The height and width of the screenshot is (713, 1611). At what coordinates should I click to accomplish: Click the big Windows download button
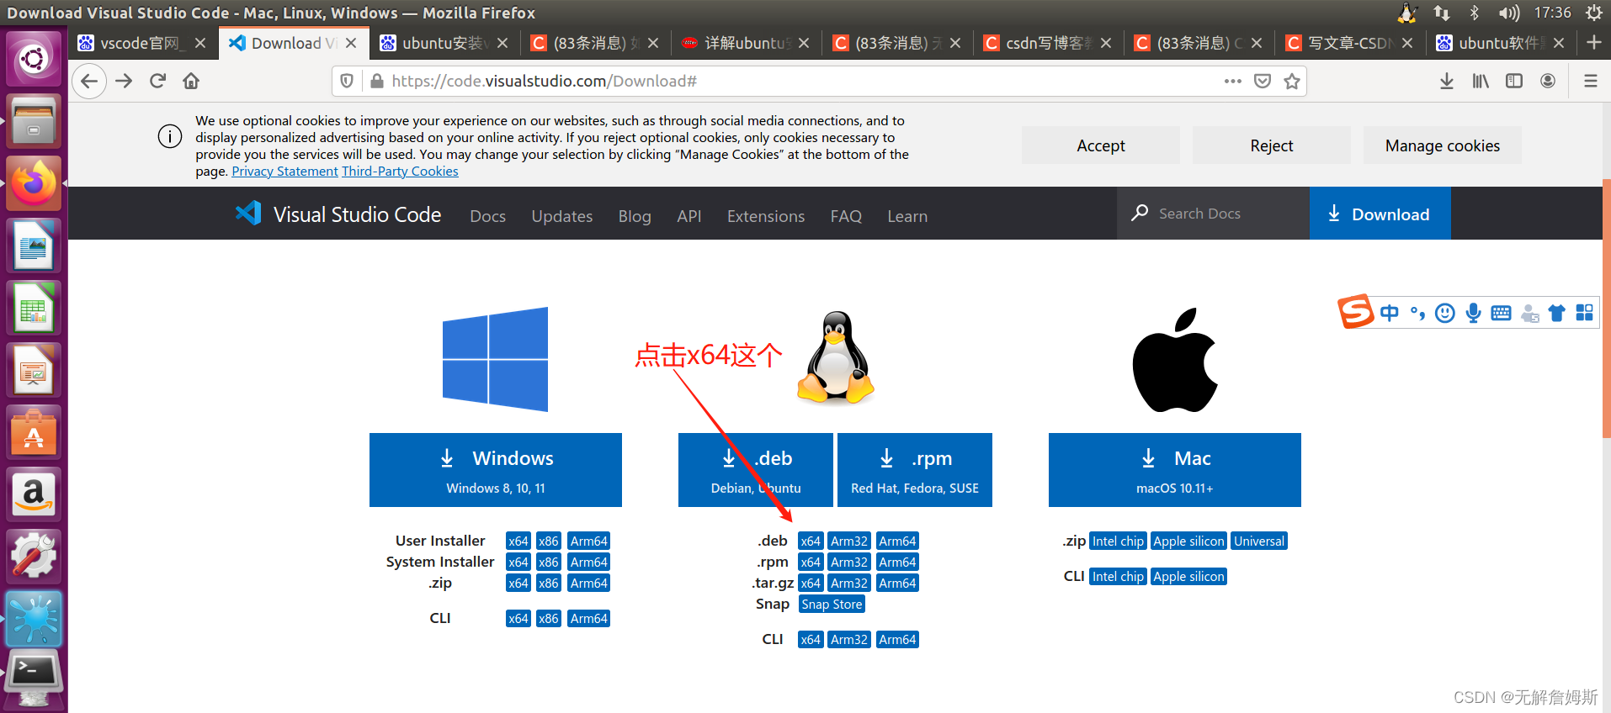(x=496, y=470)
